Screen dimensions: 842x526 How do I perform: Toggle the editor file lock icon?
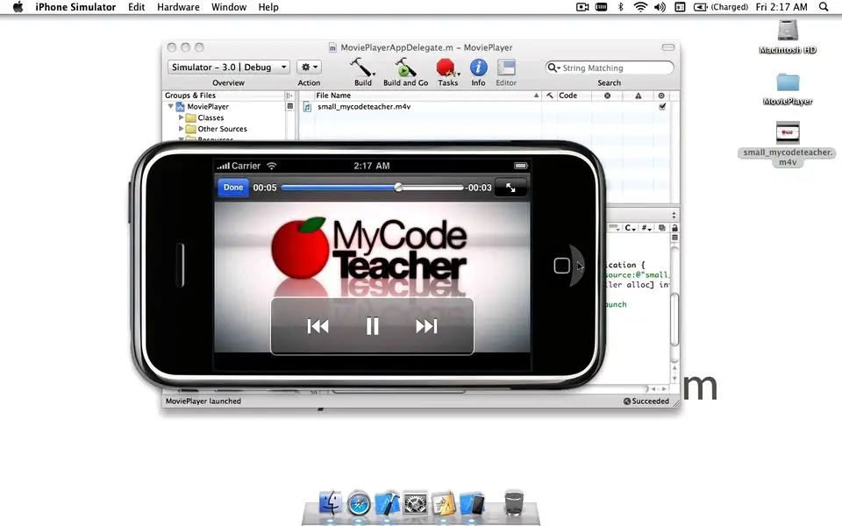(674, 228)
